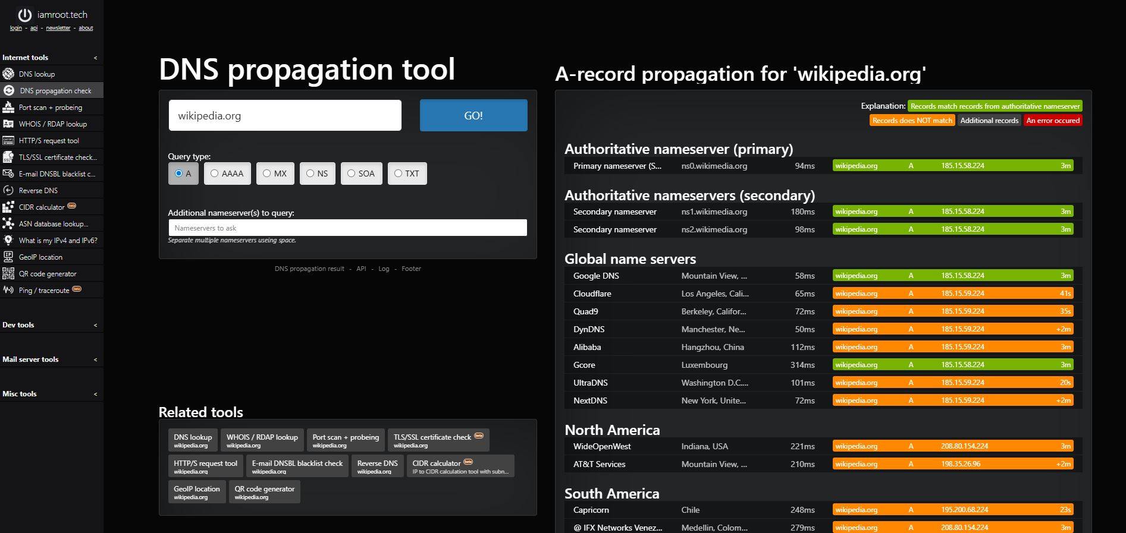The width and height of the screenshot is (1126, 533).
Task: Open the DNS lookup sidebar icon
Action: coord(8,74)
